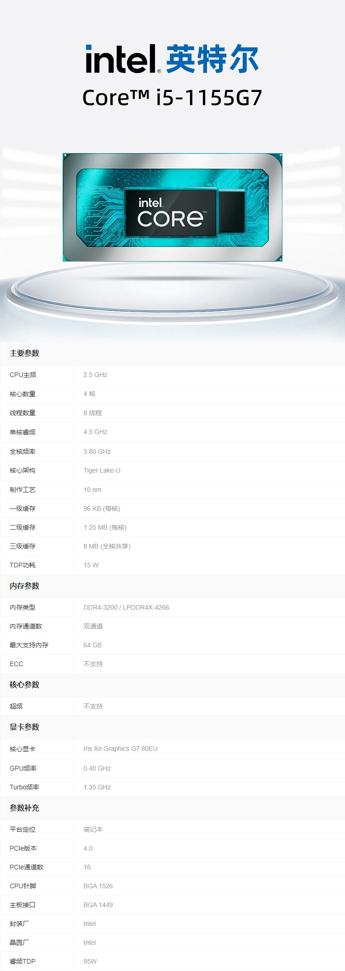Viewport: 345px width, 971px height.
Task: Click the 晶圆厂 value Intel
Action: click(x=90, y=942)
